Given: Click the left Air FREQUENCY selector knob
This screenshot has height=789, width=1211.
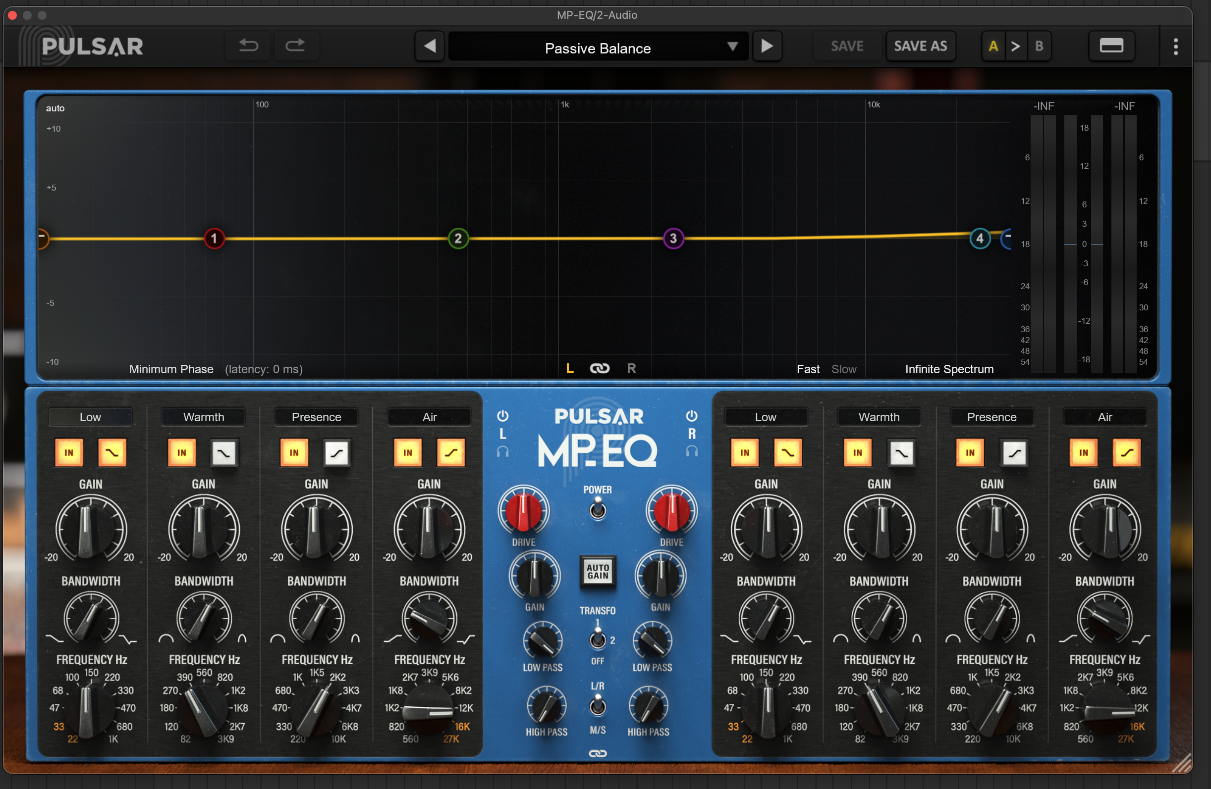Looking at the screenshot, I should [429, 709].
